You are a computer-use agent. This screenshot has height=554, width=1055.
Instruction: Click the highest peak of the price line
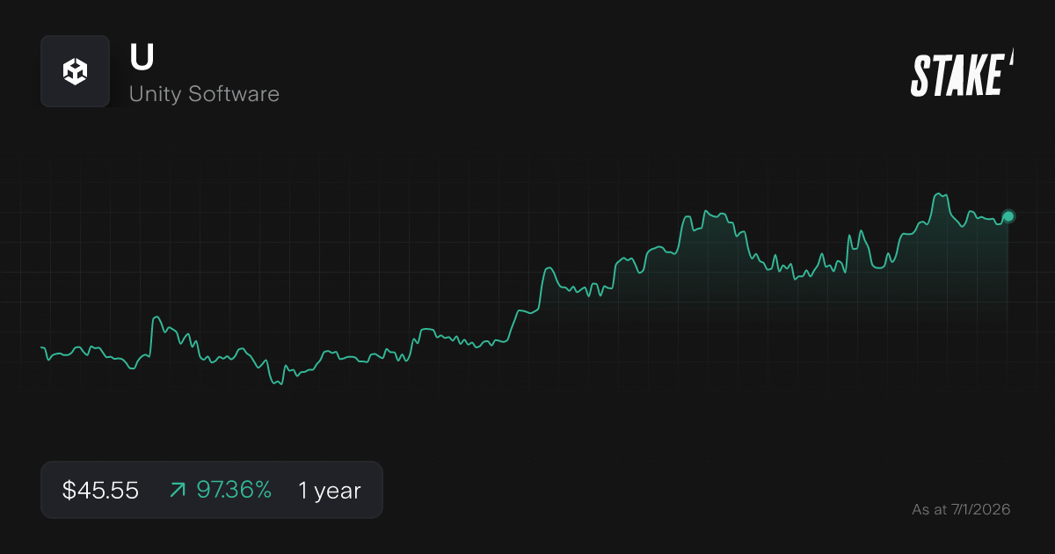tap(941, 194)
